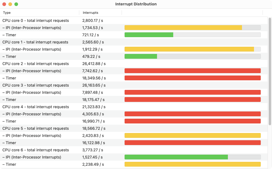Select the CPU core 2 total interrupt requests row
This screenshot has height=169, width=272.
click(x=134, y=64)
